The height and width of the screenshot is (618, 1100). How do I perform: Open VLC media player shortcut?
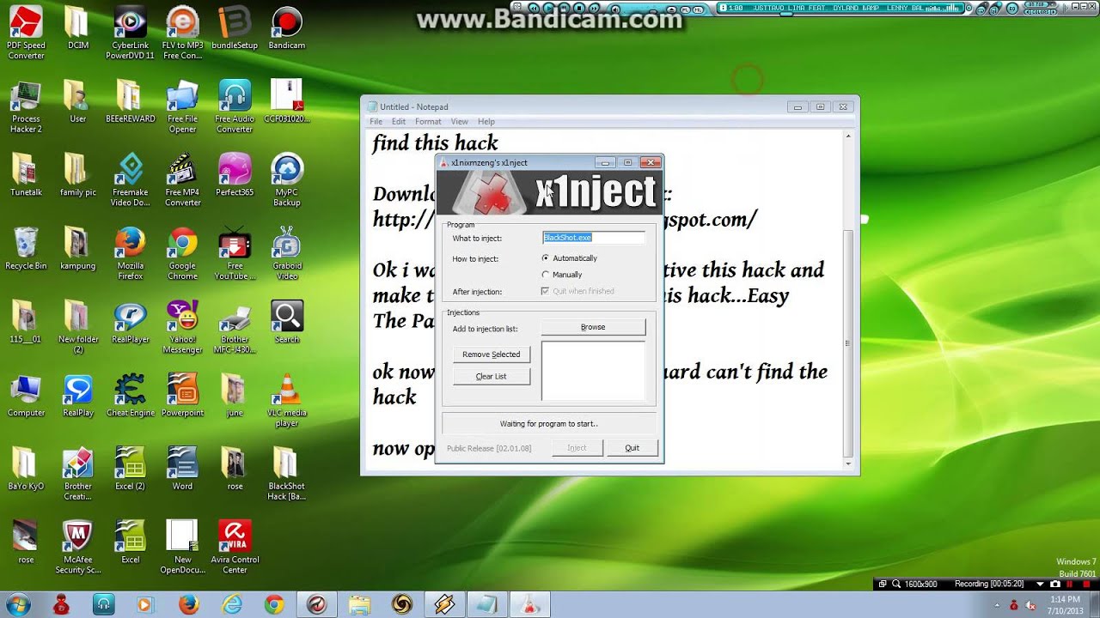pyautogui.click(x=287, y=400)
